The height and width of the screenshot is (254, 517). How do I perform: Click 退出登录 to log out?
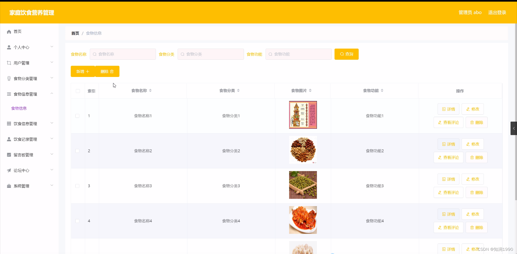(x=497, y=12)
